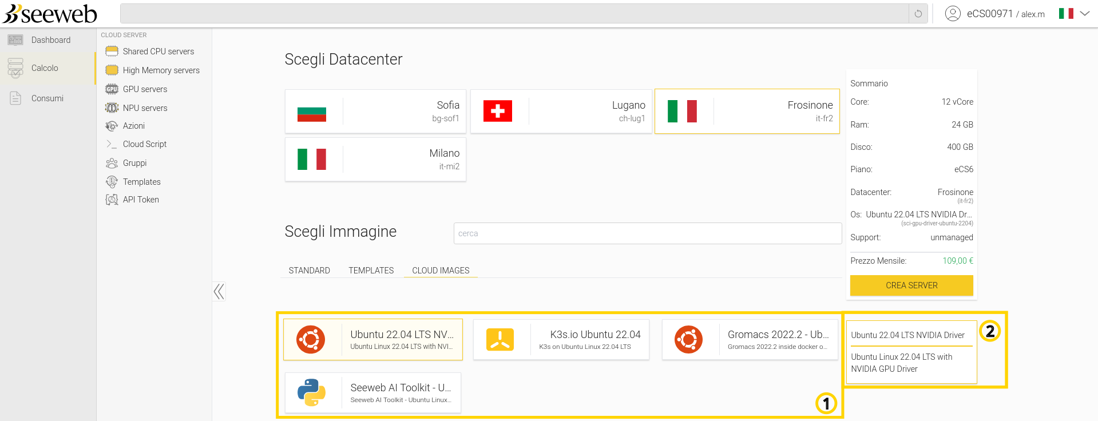Click the cerca image search field

[648, 233]
